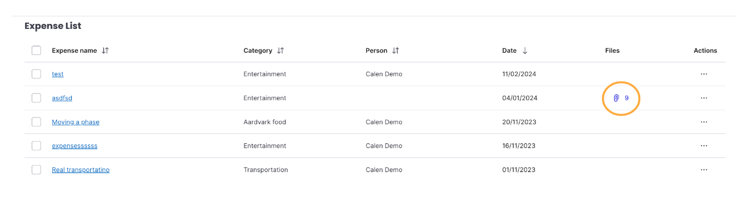
Task: Sort by Category using arrows icon
Action: [x=281, y=51]
